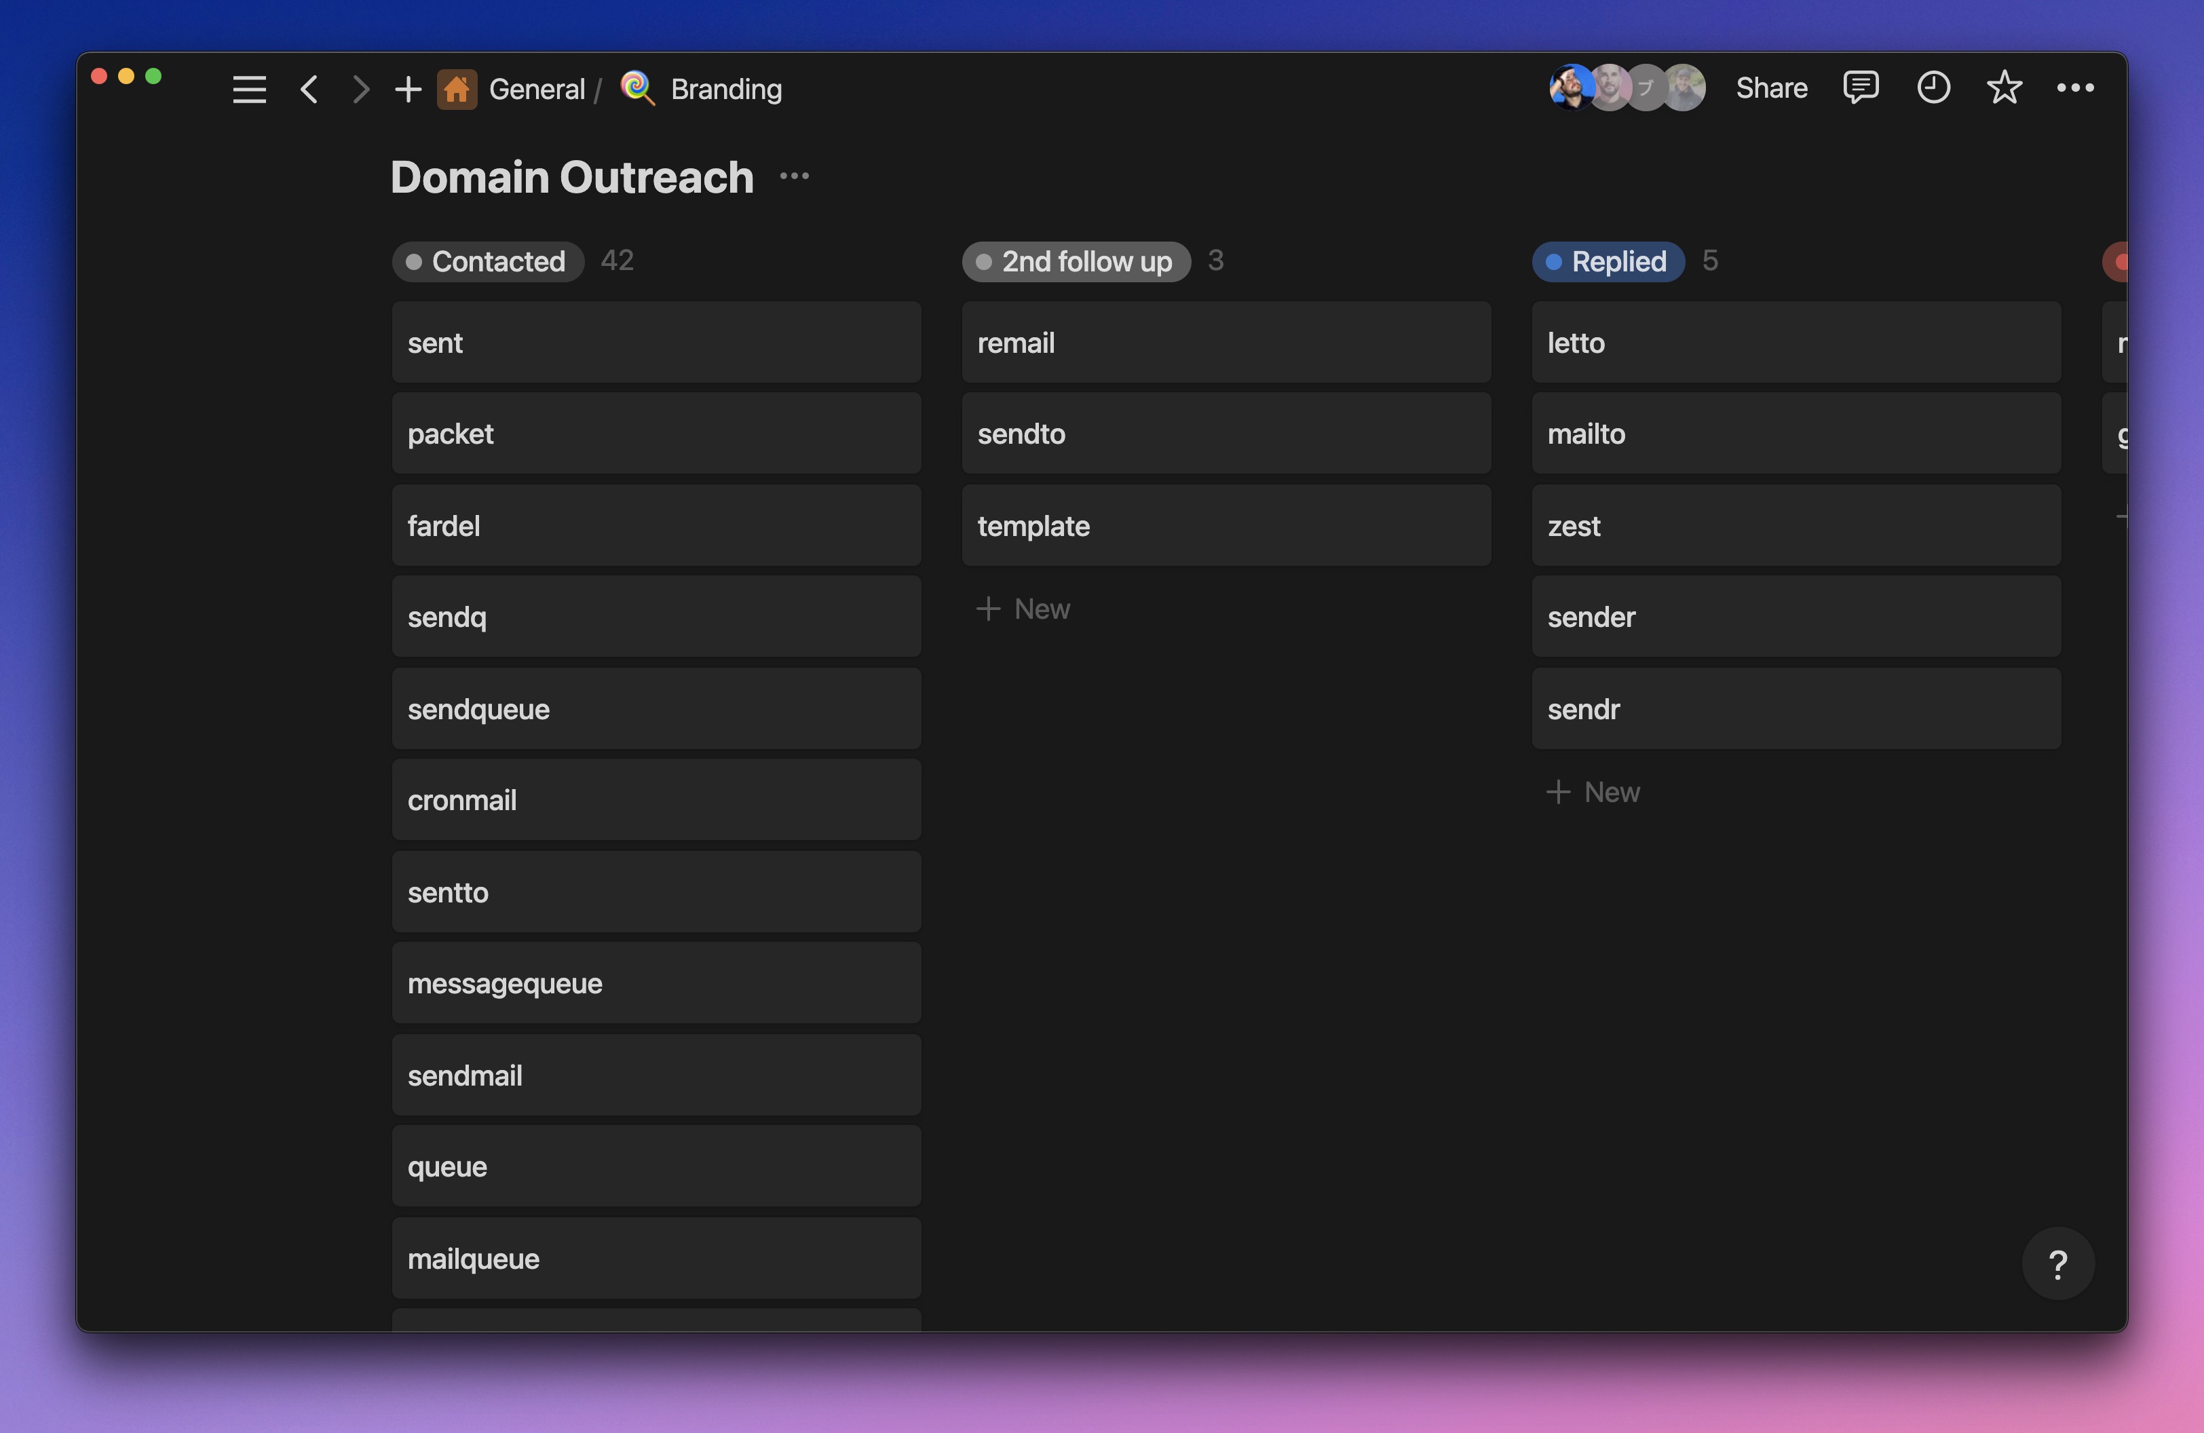The width and height of the screenshot is (2204, 1433).
Task: Go back with left arrow
Action: (x=309, y=89)
